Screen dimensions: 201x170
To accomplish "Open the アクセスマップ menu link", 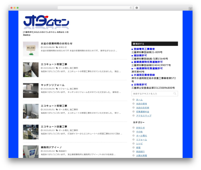I will [144, 116].
